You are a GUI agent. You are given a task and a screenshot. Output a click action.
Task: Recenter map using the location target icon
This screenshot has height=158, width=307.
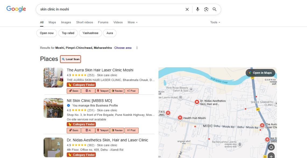tap(271, 147)
